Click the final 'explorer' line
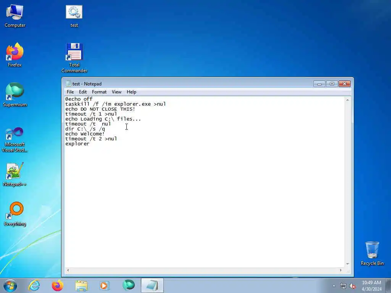Screen dimensions: 391x293 click(x=77, y=144)
